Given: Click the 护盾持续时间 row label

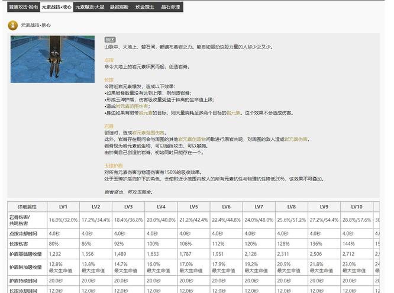Looking at the screenshot, I should [27, 281].
